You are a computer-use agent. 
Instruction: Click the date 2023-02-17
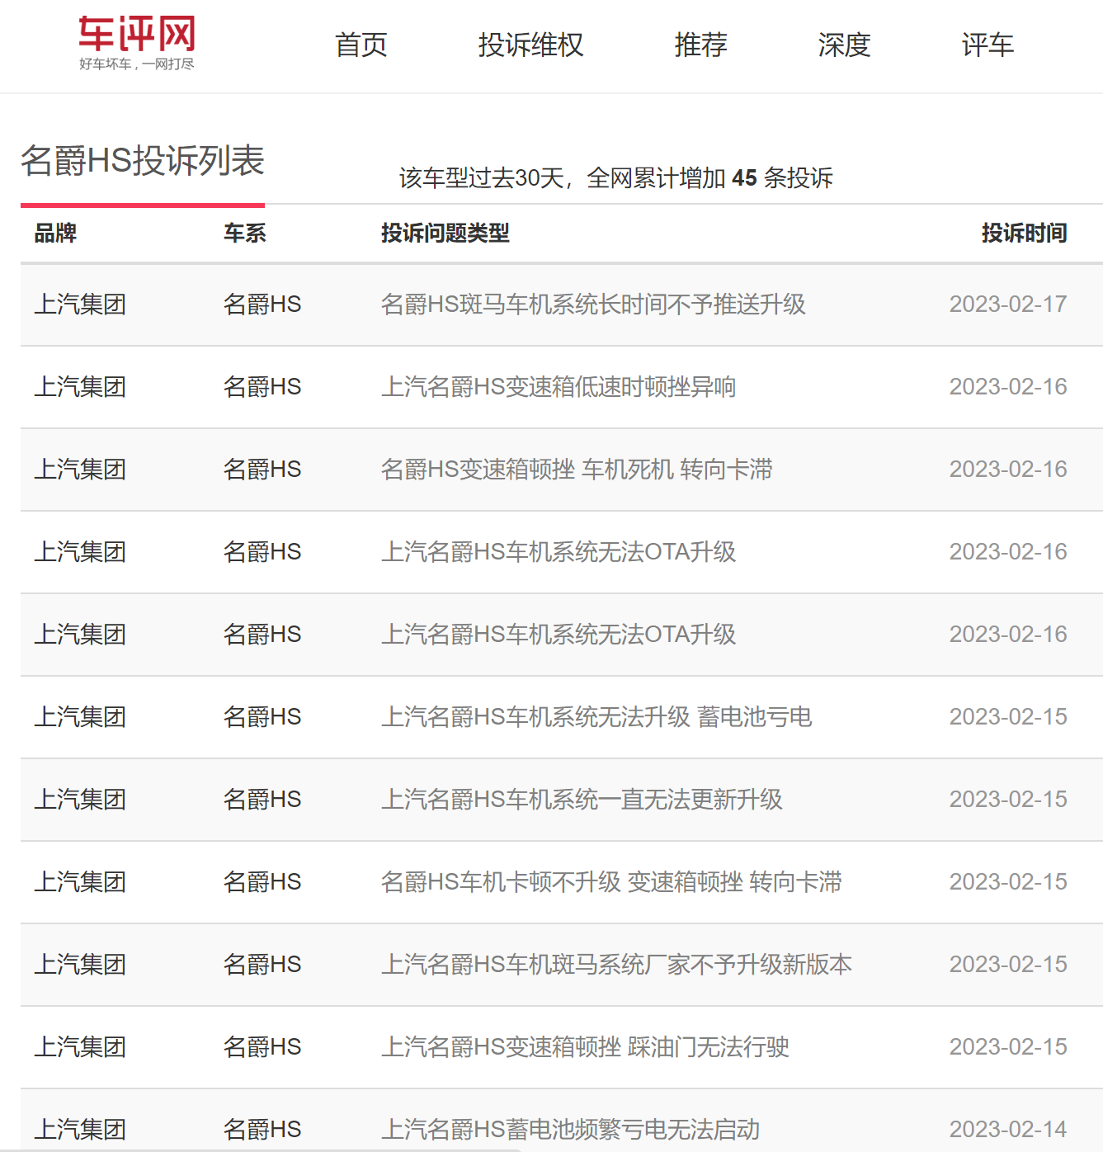[x=1008, y=305]
